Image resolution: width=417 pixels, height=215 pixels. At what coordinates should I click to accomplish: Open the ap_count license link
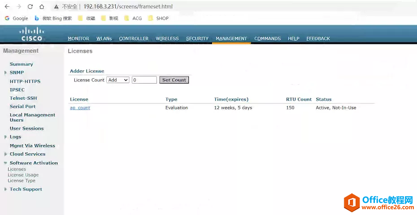80,108
